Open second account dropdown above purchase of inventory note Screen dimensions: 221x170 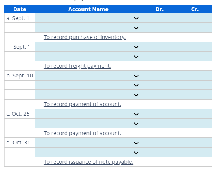tap(88, 28)
